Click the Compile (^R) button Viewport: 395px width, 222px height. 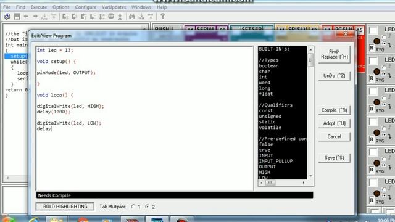click(x=335, y=110)
